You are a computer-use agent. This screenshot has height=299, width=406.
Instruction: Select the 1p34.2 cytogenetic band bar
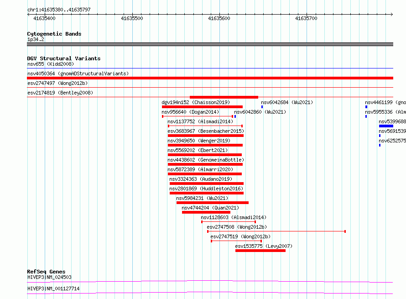210,44
